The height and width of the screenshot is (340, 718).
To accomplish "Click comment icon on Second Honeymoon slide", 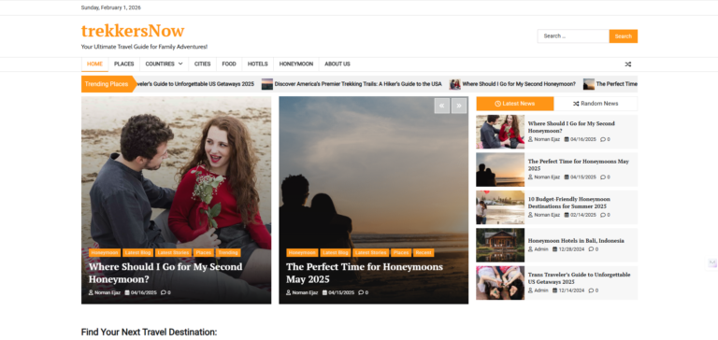I will [x=164, y=292].
